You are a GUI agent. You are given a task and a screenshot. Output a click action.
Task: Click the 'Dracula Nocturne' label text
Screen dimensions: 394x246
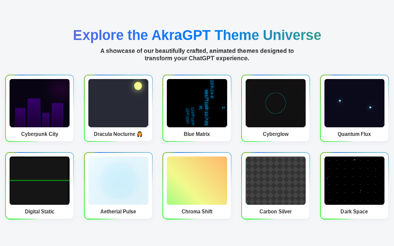click(x=115, y=134)
